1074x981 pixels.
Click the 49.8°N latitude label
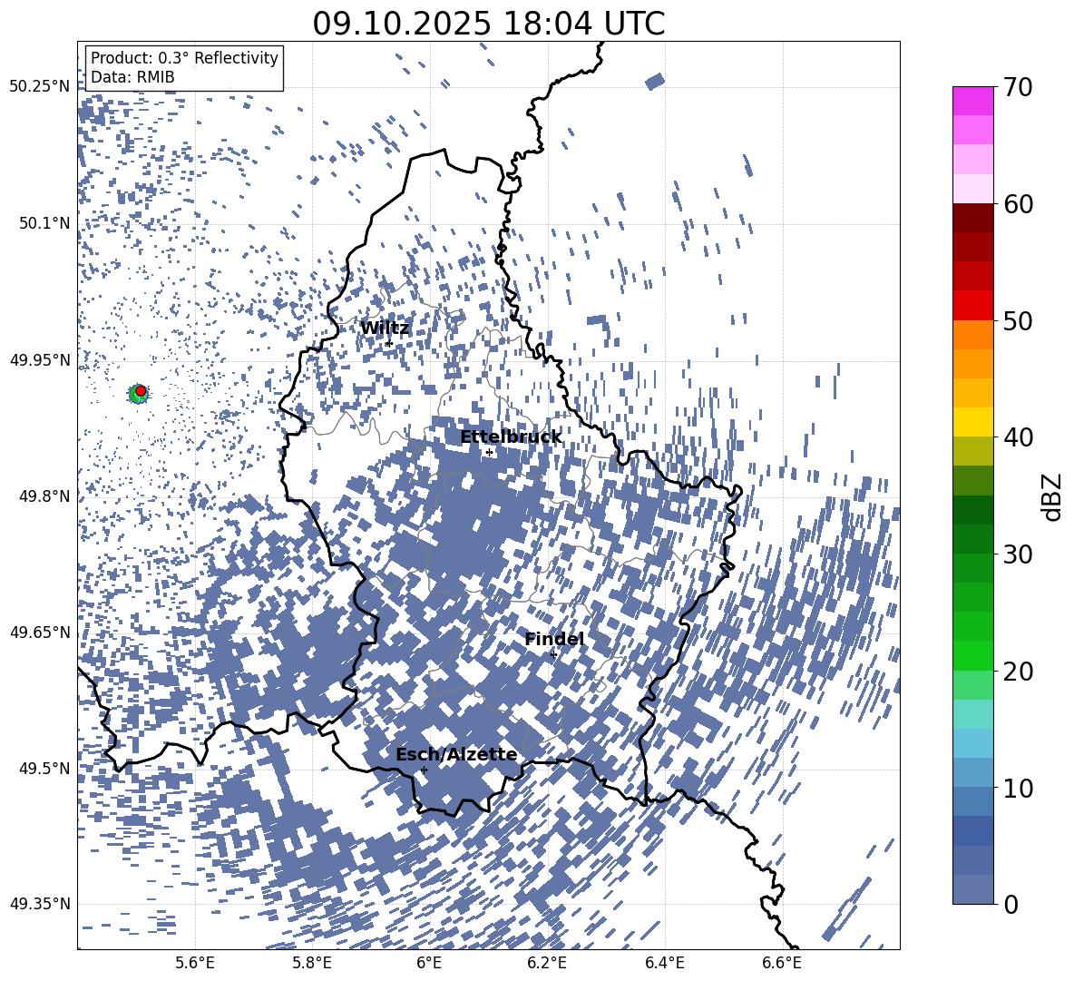44,496
